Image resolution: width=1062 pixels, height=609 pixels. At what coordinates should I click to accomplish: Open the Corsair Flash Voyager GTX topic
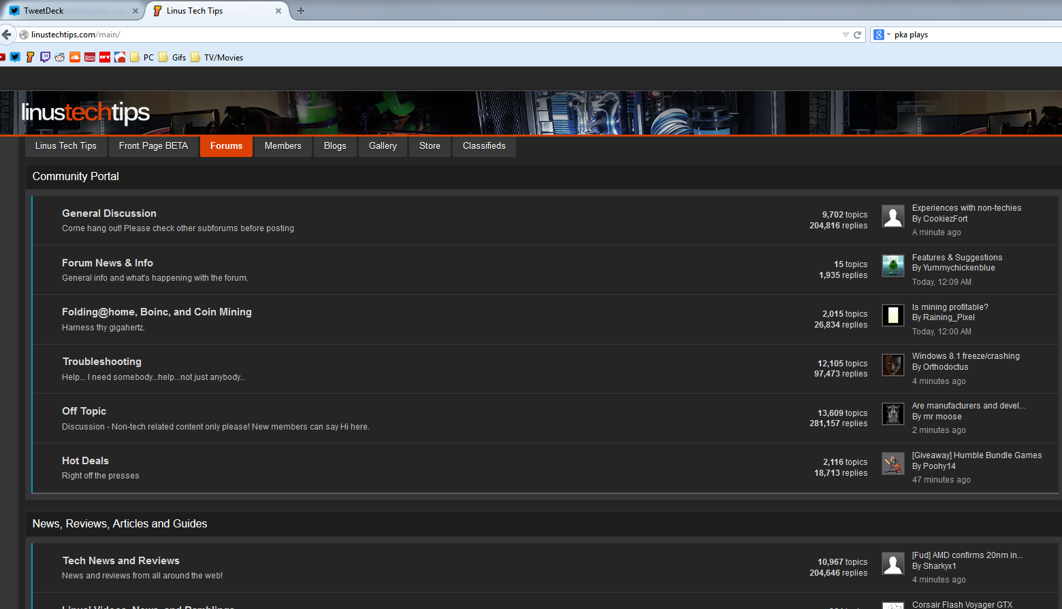[963, 604]
